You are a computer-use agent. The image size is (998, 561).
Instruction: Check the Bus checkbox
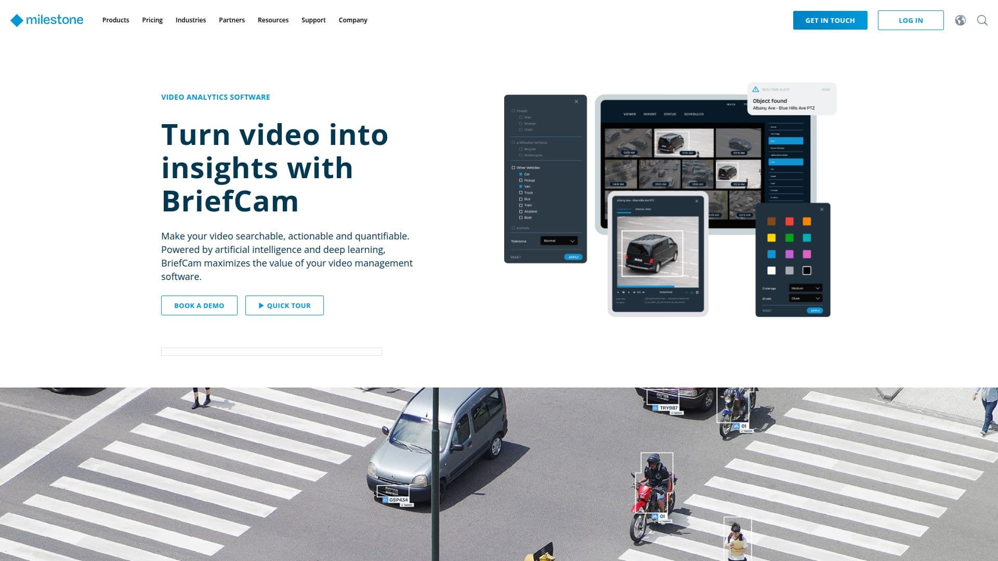click(521, 199)
